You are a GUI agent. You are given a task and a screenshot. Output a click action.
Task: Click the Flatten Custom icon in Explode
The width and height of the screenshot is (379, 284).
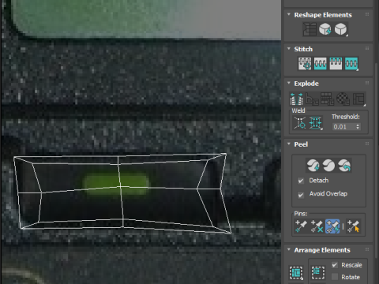(359, 99)
